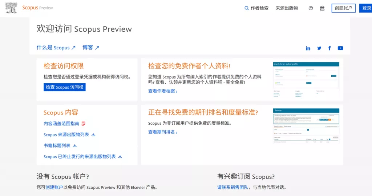Viewport: 372px width, 196px height.
Task: Click the institution building icon
Action: (322, 8)
